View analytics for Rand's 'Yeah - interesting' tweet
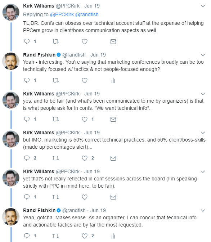Screen dimensions: 211x242 113,80
